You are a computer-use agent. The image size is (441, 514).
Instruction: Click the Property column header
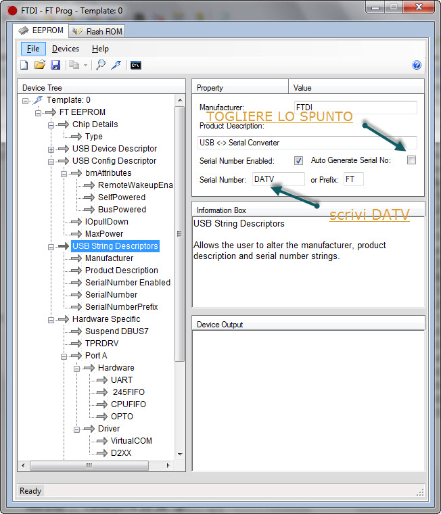[240, 87]
